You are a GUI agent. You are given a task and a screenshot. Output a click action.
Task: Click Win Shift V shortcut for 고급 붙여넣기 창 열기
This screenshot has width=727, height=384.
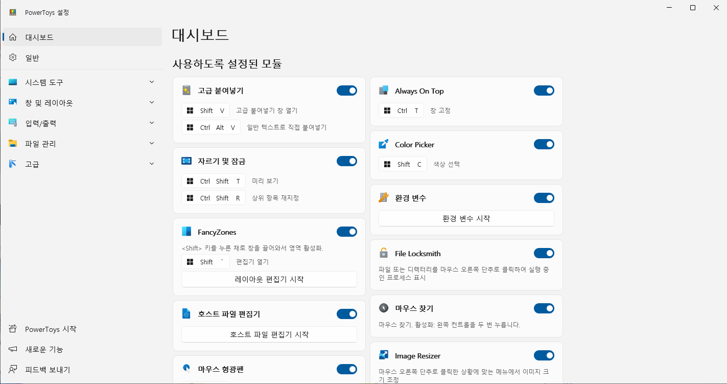pos(205,110)
